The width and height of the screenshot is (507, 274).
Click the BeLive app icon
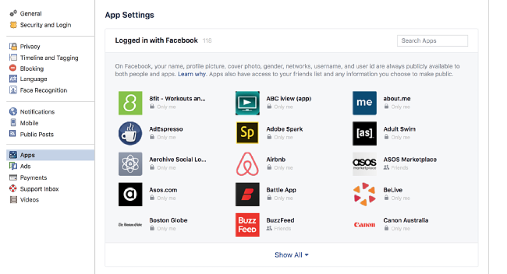364,194
